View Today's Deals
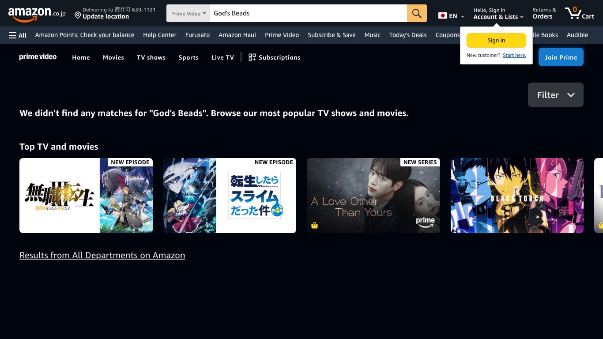 tap(408, 35)
